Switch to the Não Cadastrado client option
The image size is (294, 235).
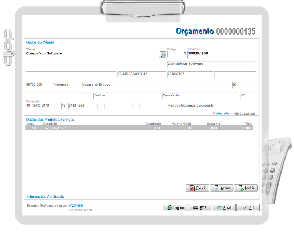point(245,114)
